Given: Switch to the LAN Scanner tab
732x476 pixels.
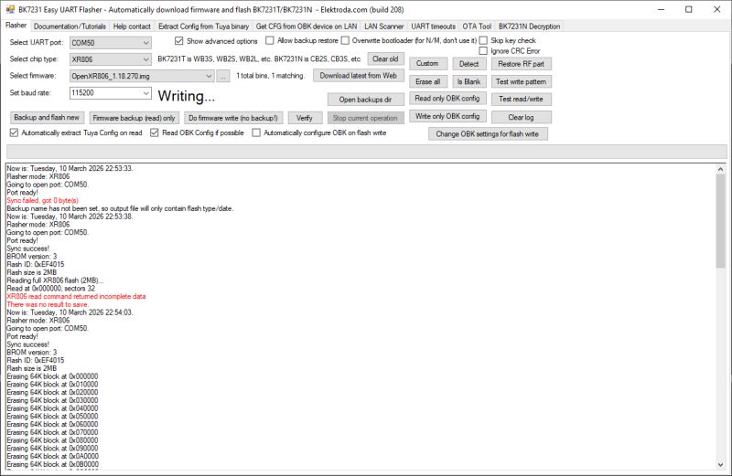Looking at the screenshot, I should 383,26.
